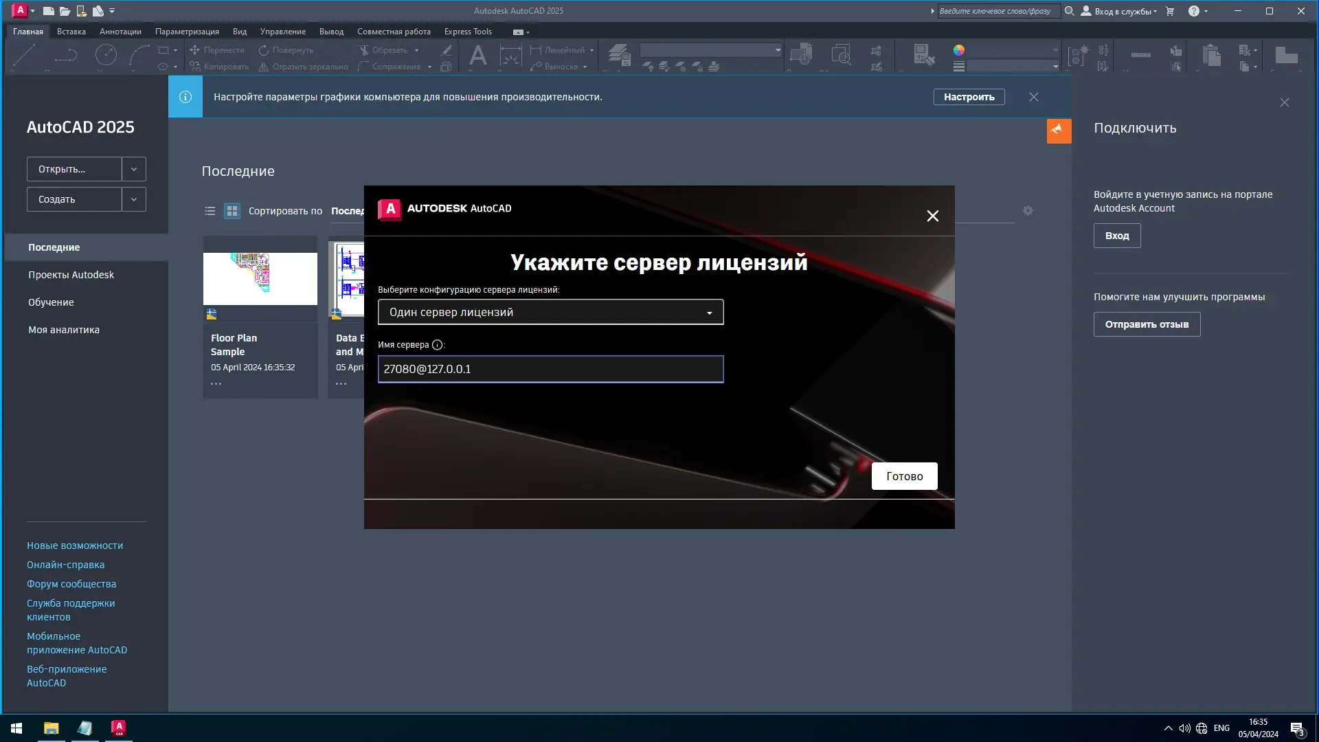Open the Открыть button dropdown arrow
This screenshot has height=742, width=1319.
coord(134,169)
